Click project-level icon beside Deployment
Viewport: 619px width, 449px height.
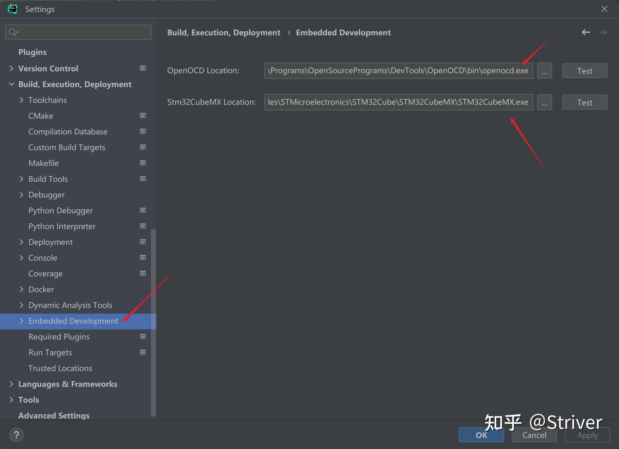[143, 242]
